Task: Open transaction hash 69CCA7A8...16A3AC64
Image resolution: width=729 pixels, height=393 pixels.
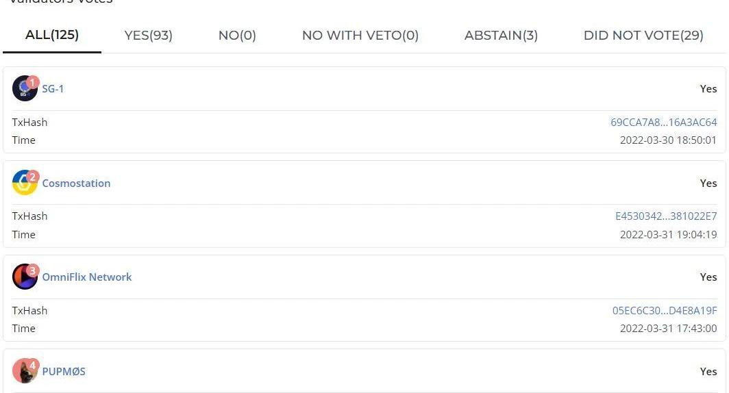Action: point(663,123)
